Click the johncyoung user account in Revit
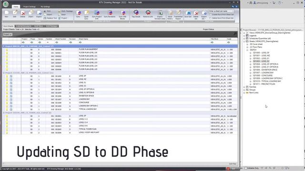 pos(261,3)
